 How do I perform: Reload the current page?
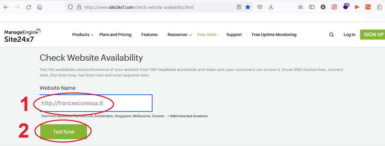[28, 7]
